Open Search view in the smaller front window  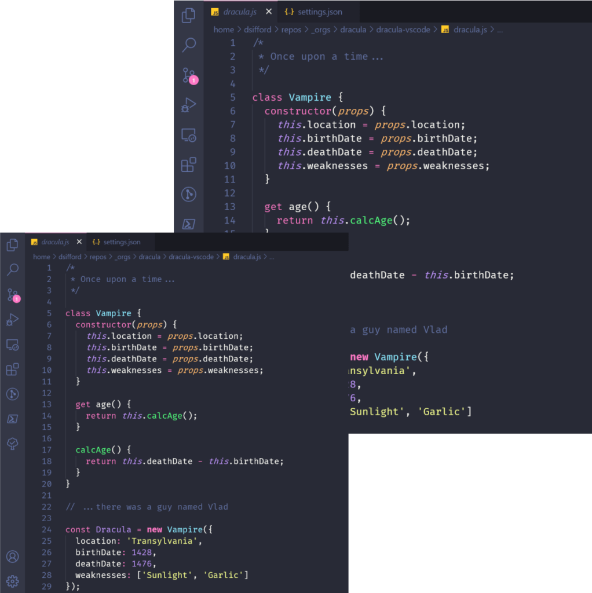[12, 270]
